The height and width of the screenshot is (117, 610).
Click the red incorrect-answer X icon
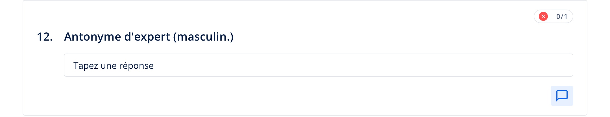543,16
